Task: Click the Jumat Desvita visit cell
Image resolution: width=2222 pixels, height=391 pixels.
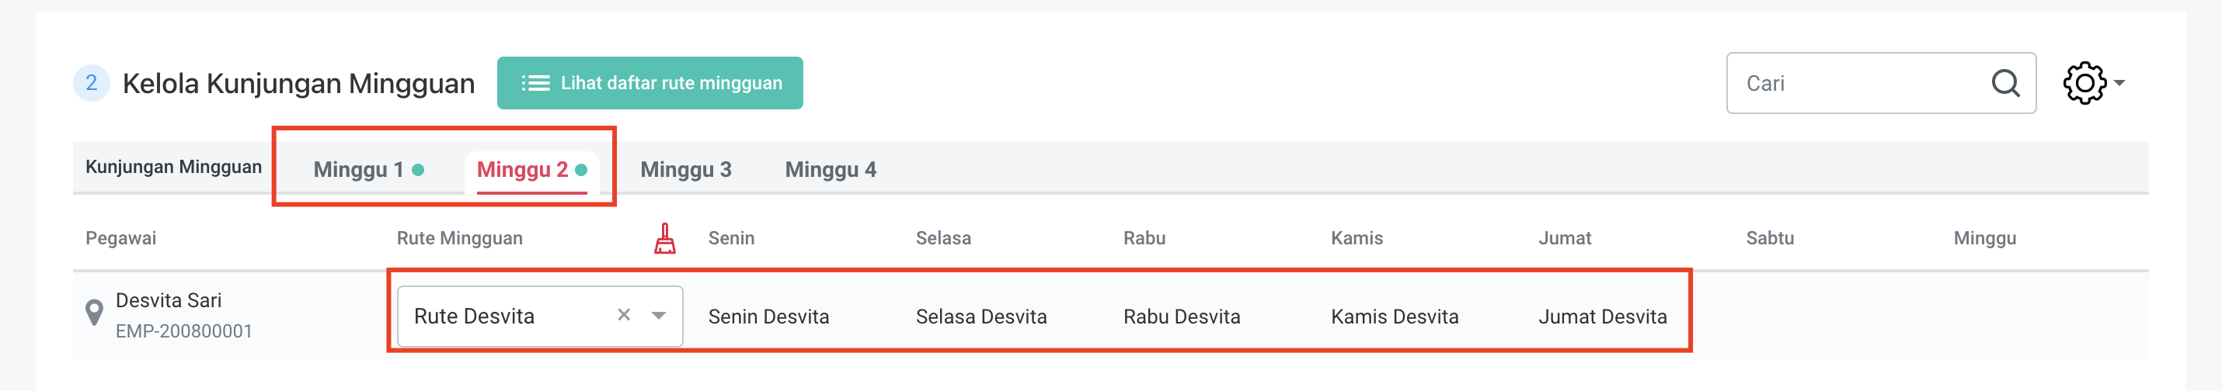Action: [x=1602, y=317]
